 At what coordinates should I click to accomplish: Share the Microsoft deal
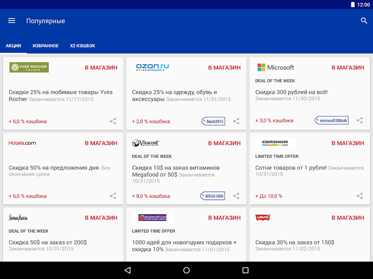coord(360,120)
